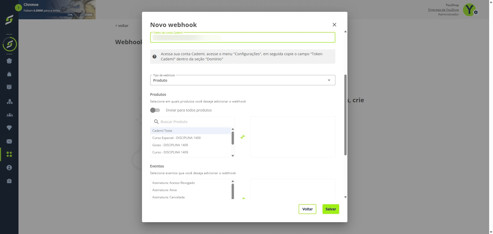Expand the sidebar with the green arrow
Viewport: 493px width, 234px height.
pyautogui.click(x=18, y=8)
